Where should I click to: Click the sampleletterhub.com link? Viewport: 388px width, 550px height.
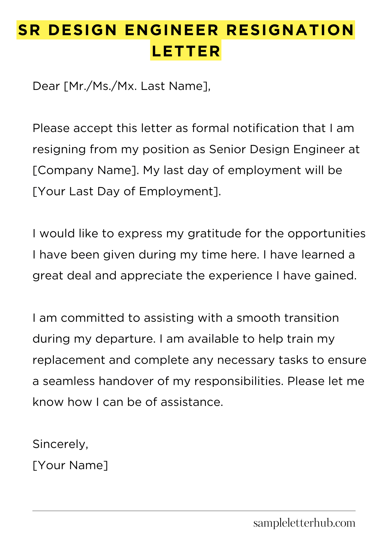(304, 523)
